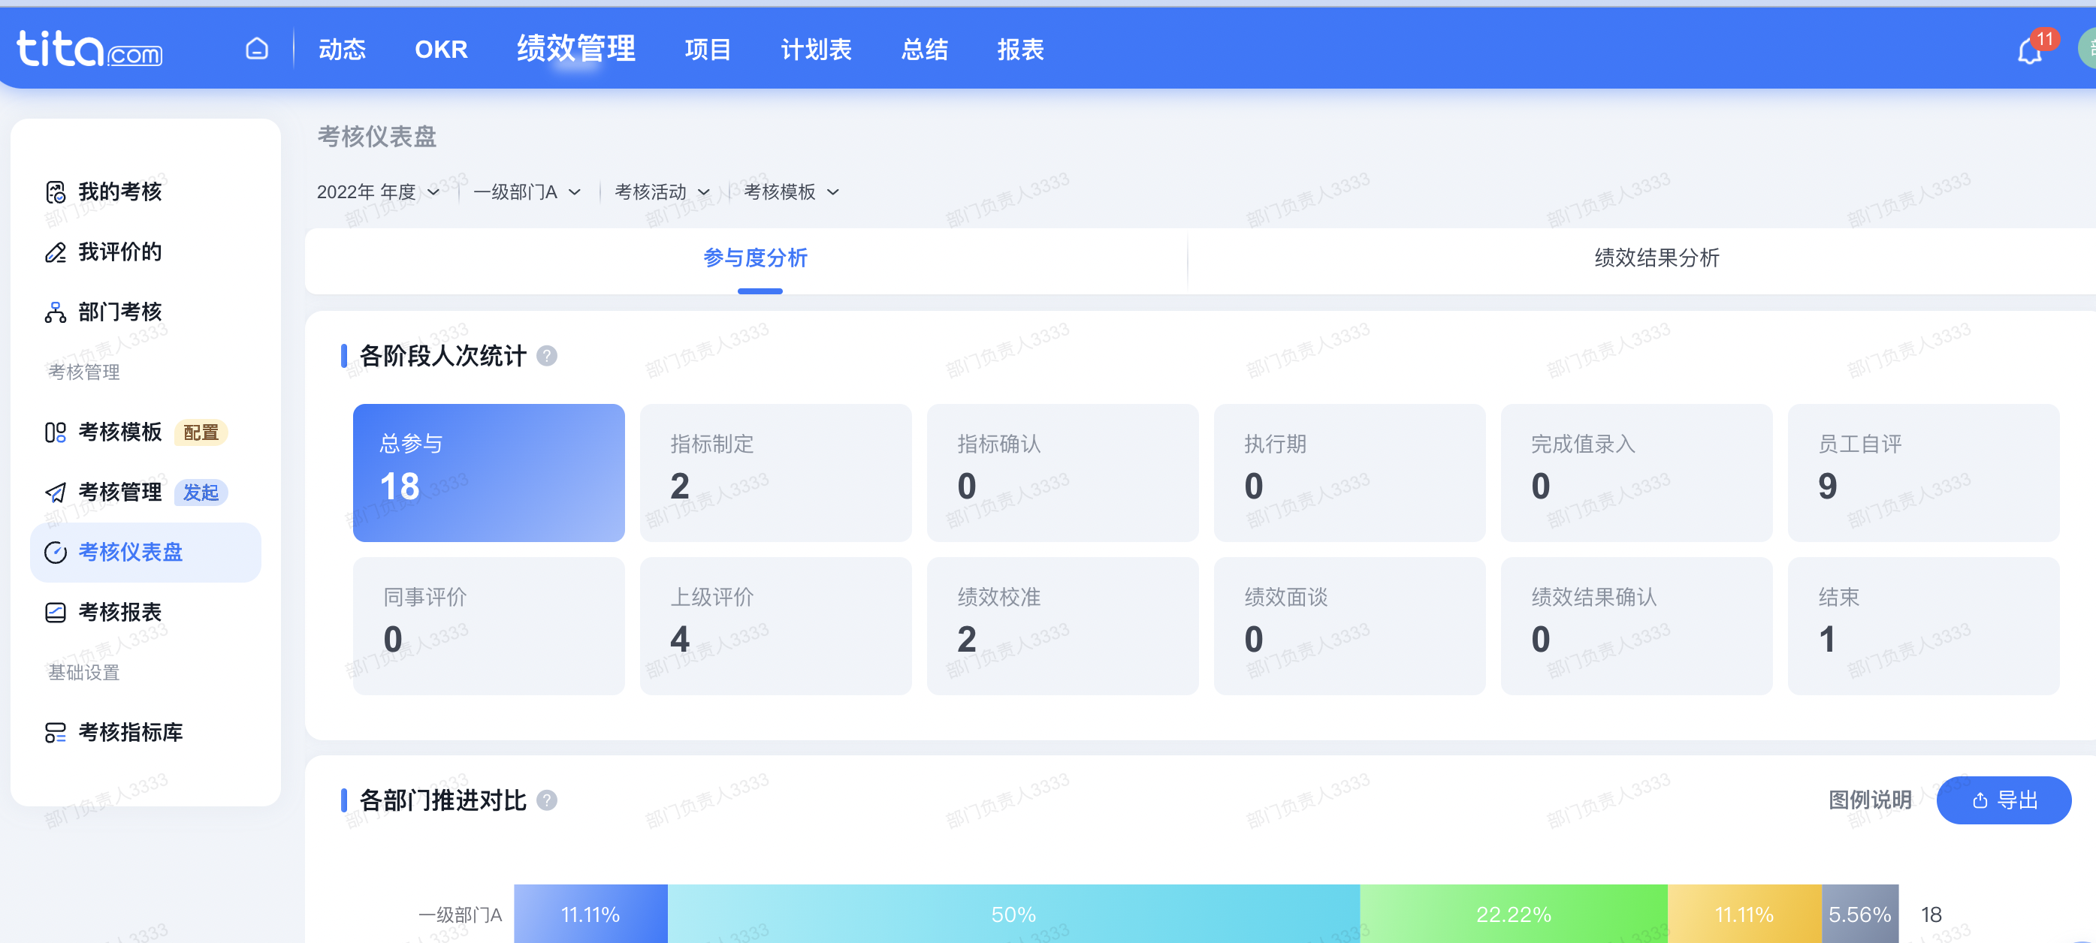
Task: Open help for 各阶段人次统计
Action: click(547, 356)
